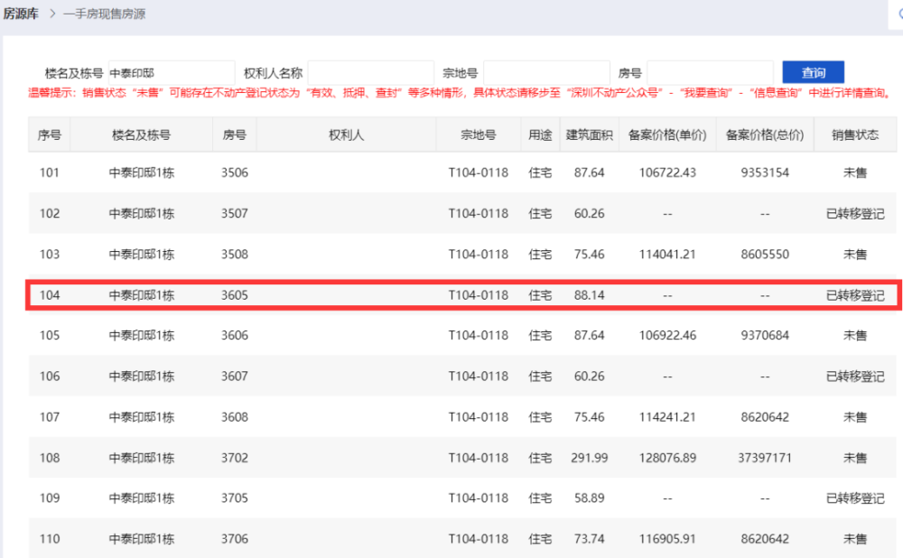Image resolution: width=903 pixels, height=558 pixels.
Task: Click the 楼名及栋号 column header
Action: (141, 135)
